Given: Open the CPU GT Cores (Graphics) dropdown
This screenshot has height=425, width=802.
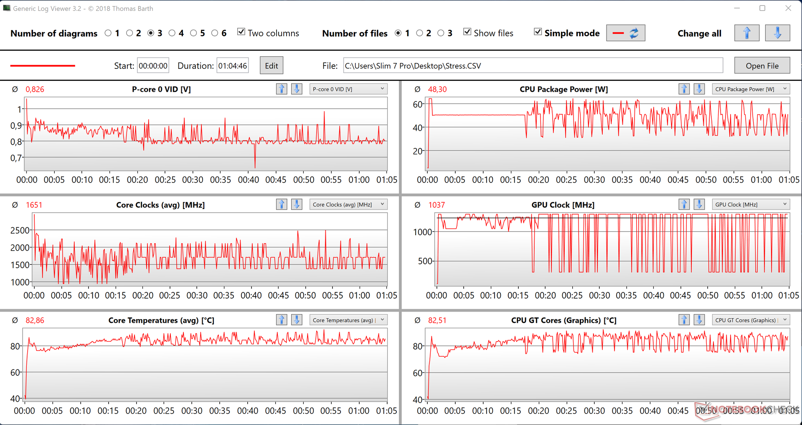Looking at the screenshot, I should [x=750, y=320].
